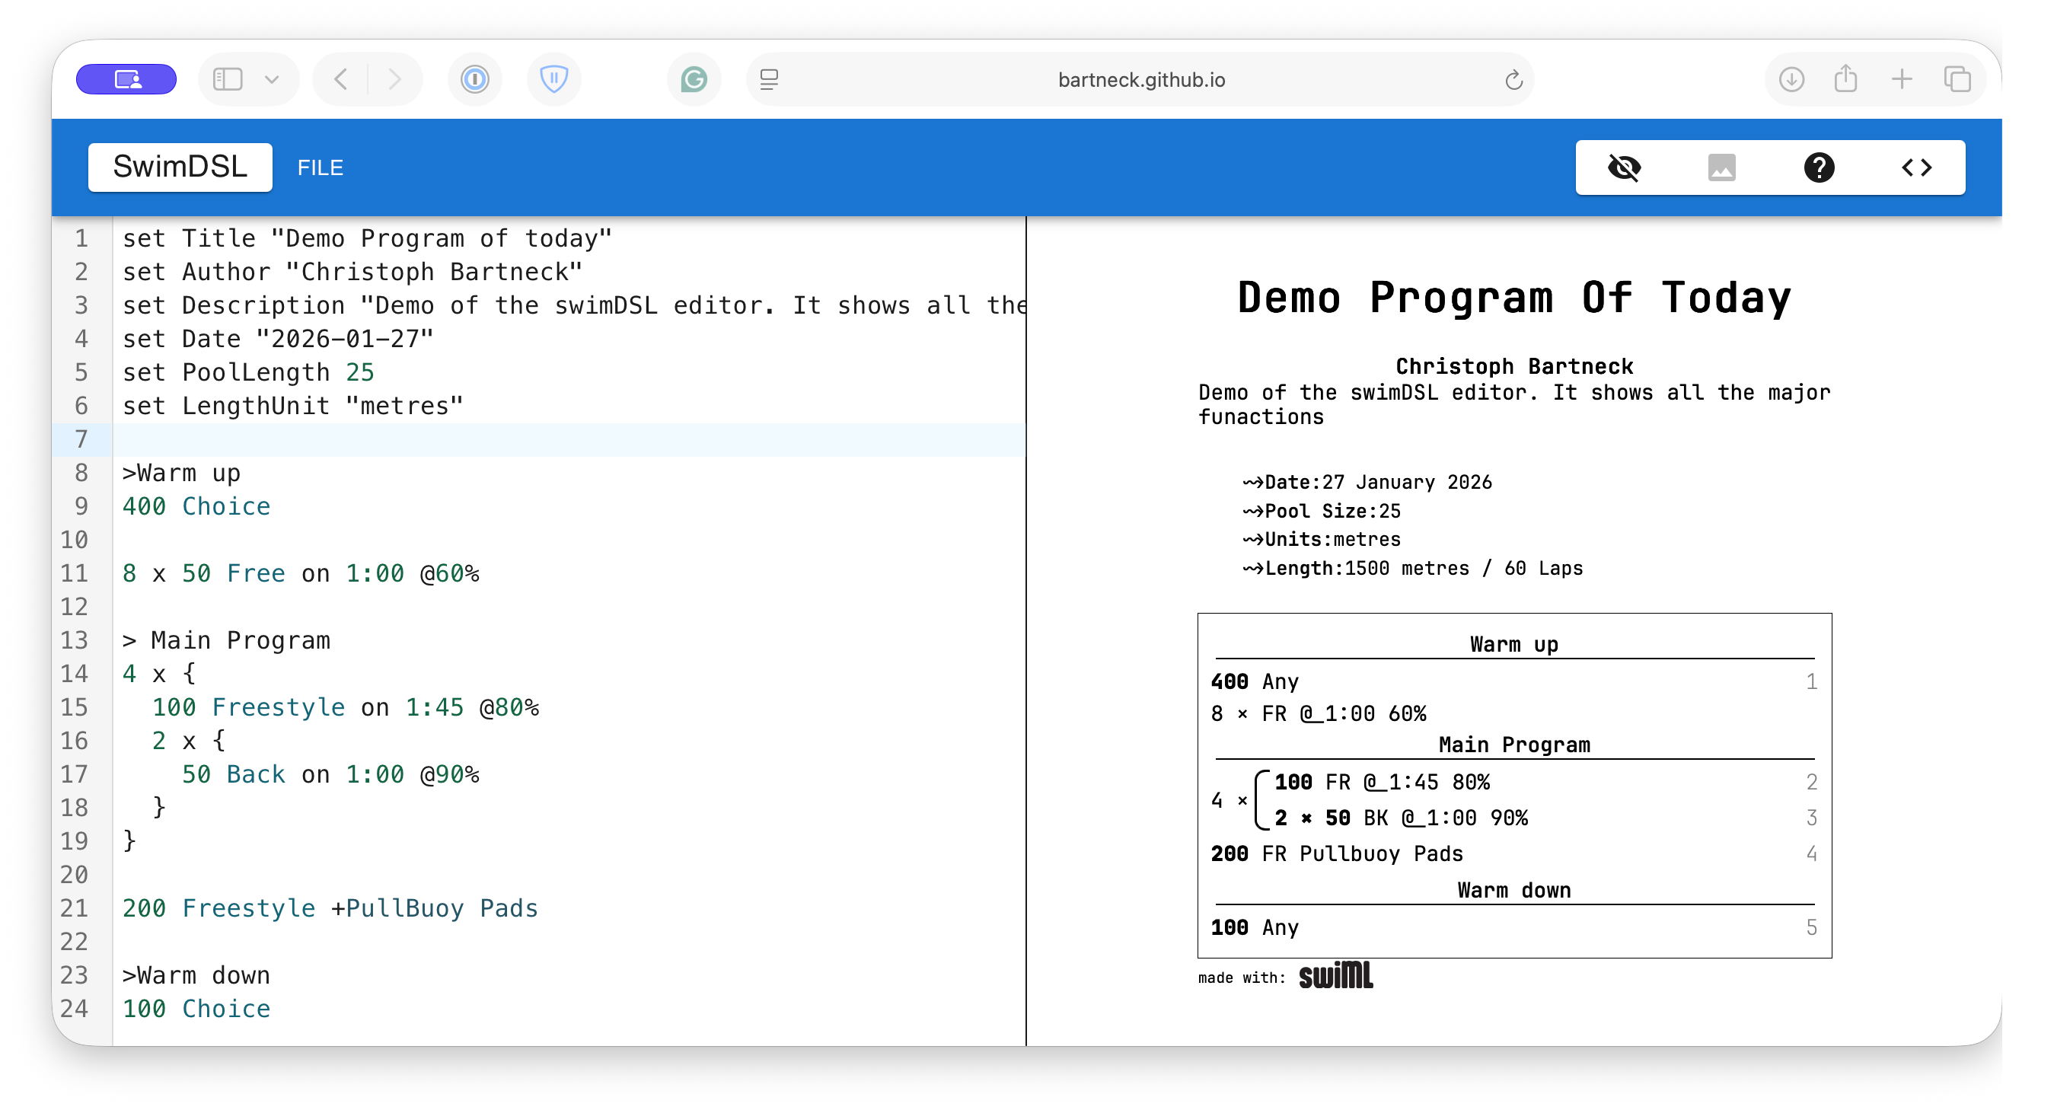Click the reader view page icon
This screenshot has height=1110, width=2054.
770,80
